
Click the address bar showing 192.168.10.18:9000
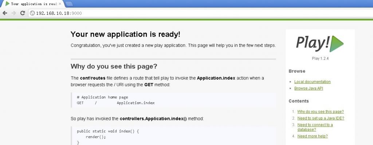tap(200, 13)
